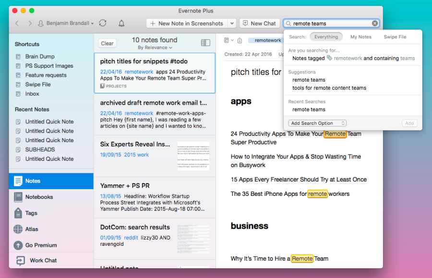
Task: Open PS Support Images shortcut
Action: tap(49, 66)
